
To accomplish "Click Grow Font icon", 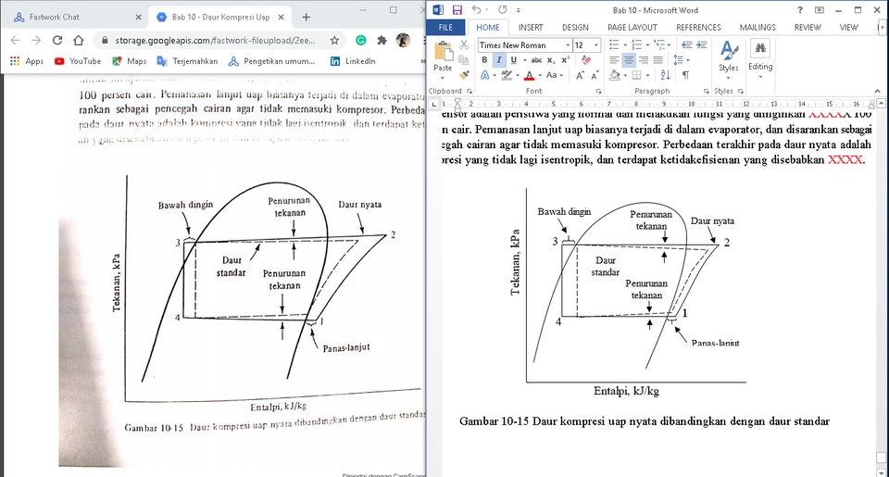I will [580, 75].
